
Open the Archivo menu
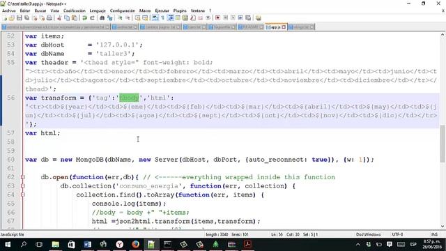(9, 10)
